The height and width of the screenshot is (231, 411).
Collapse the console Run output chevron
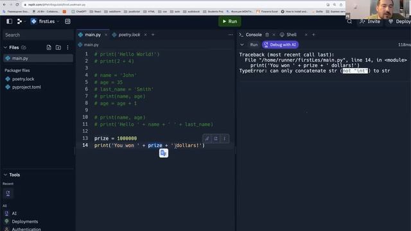point(242,45)
